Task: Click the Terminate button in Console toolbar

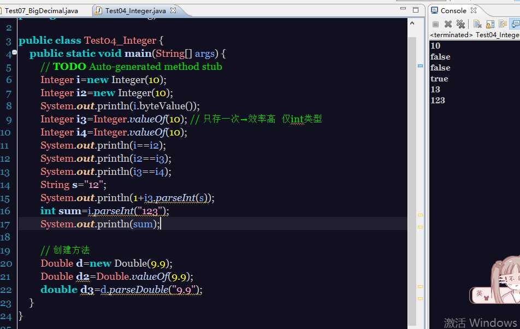Action: click(x=436, y=24)
